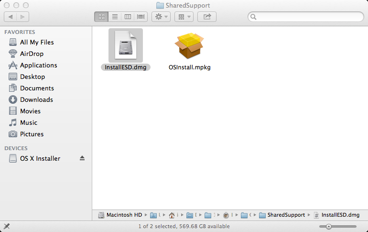Click the installer app icon in path bar
Viewport: 368px width, 232px height.
pos(226,215)
